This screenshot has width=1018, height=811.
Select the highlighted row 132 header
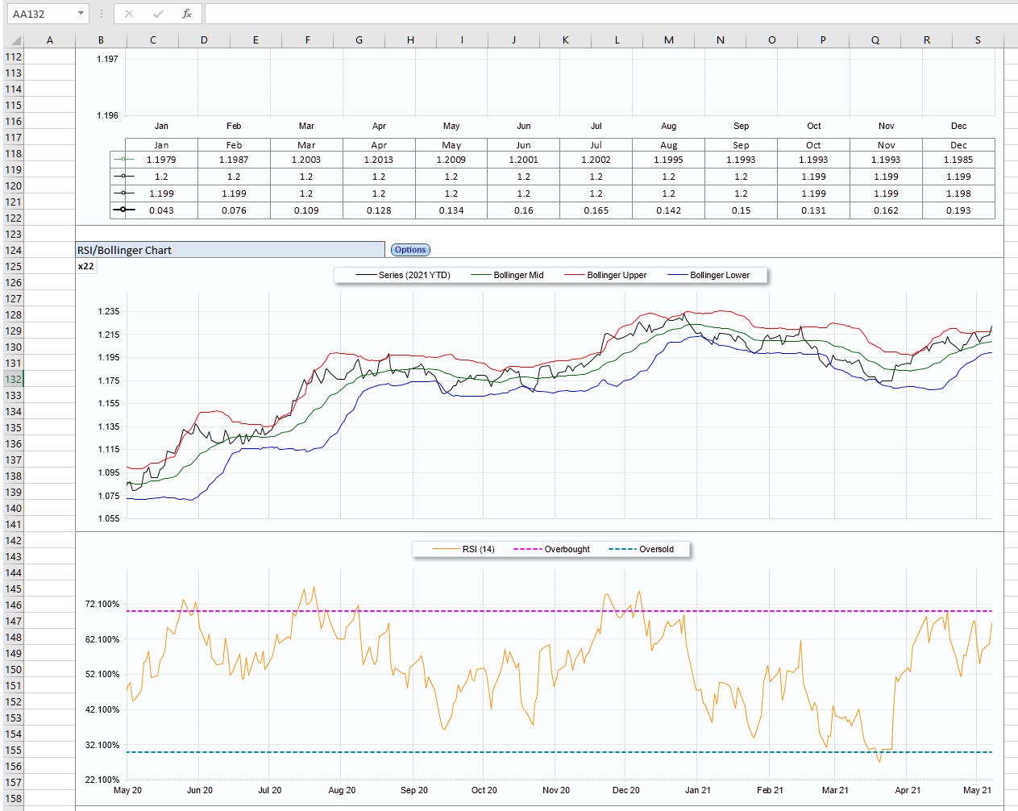click(14, 379)
